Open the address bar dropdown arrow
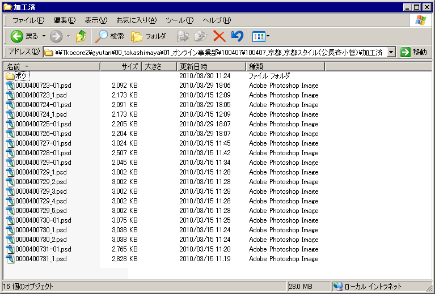 tap(391, 52)
